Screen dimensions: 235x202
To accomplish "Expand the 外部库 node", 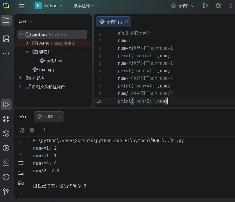I will [20, 78].
